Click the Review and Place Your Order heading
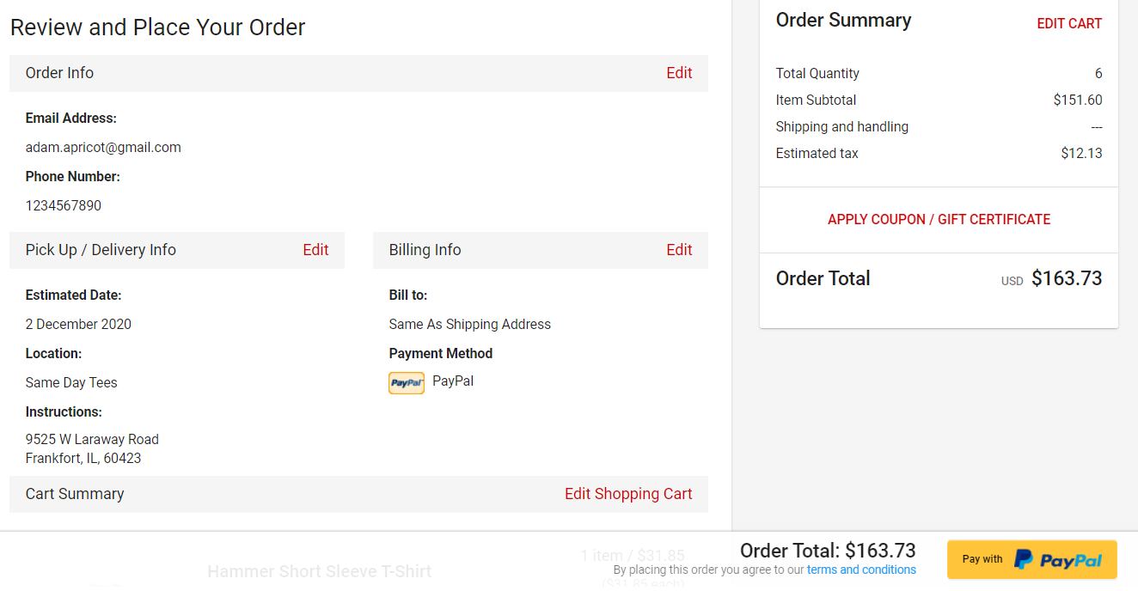Image resolution: width=1138 pixels, height=591 pixels. click(x=157, y=27)
